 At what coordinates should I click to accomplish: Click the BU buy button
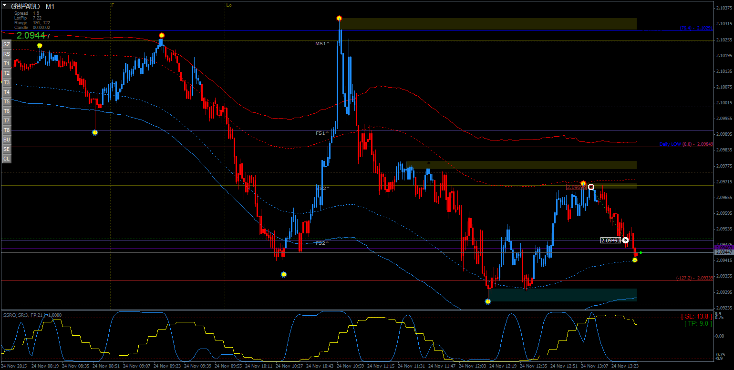point(7,140)
